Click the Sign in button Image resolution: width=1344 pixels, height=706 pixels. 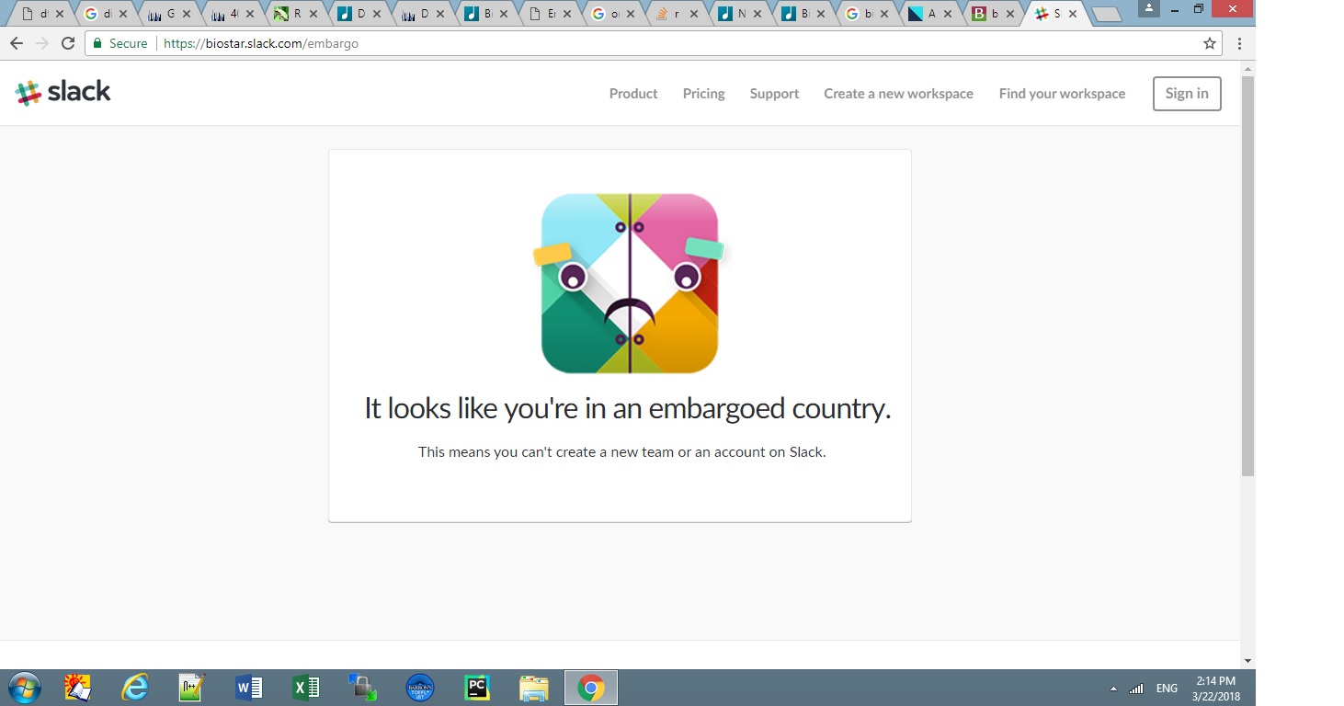coord(1187,94)
